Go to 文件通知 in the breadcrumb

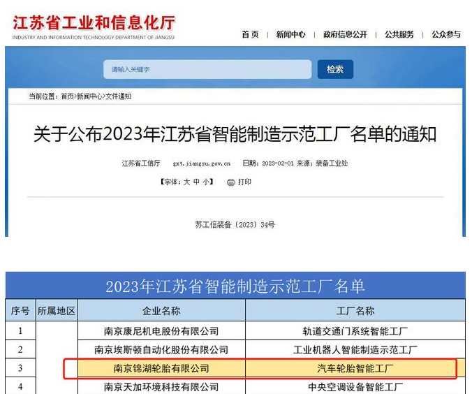(118, 96)
